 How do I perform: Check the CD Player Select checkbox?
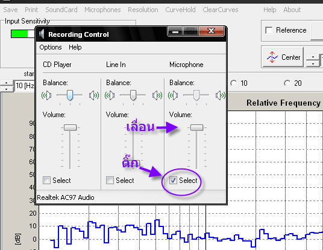coord(46,180)
